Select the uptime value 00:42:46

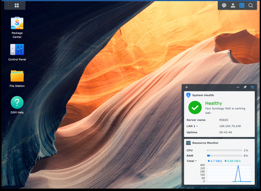tap(226, 132)
